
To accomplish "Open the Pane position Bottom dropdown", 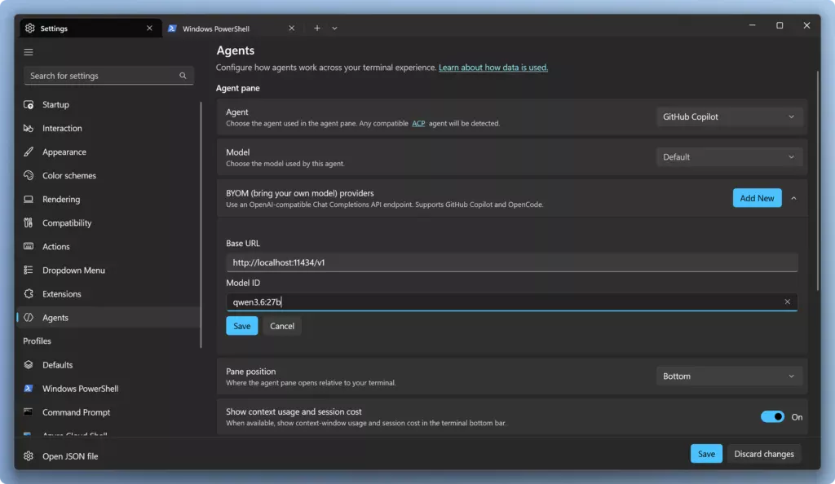I will pos(729,376).
